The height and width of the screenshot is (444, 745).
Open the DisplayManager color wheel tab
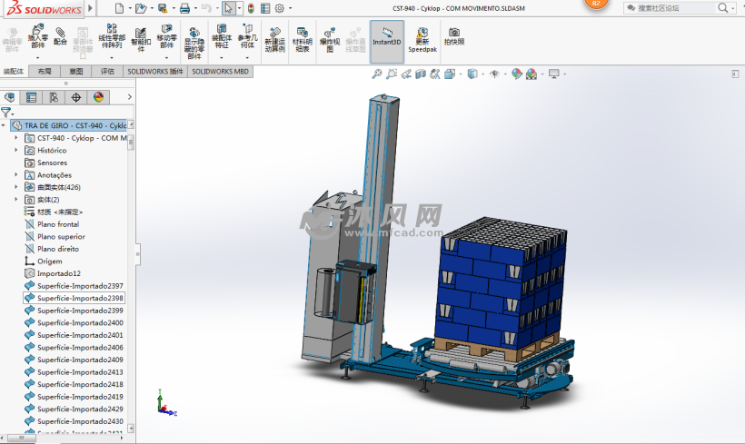(98, 97)
